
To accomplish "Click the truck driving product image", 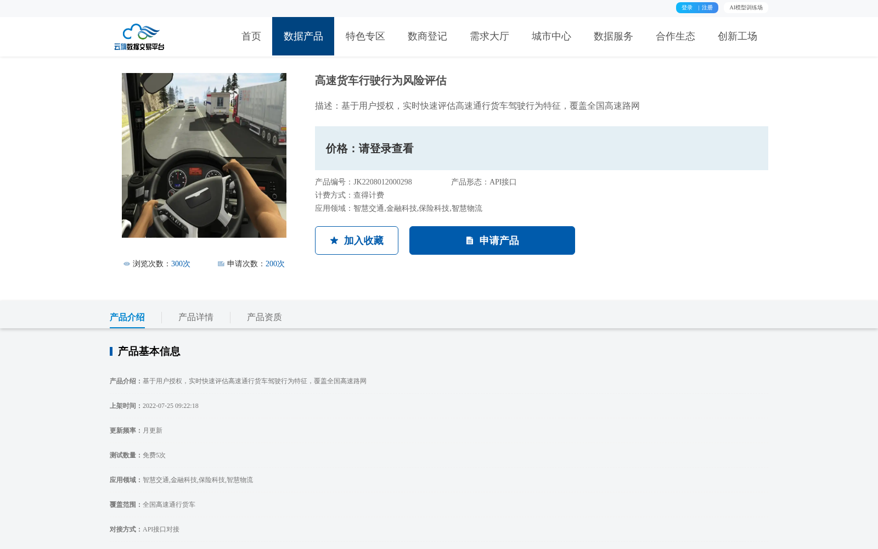I will pyautogui.click(x=204, y=155).
